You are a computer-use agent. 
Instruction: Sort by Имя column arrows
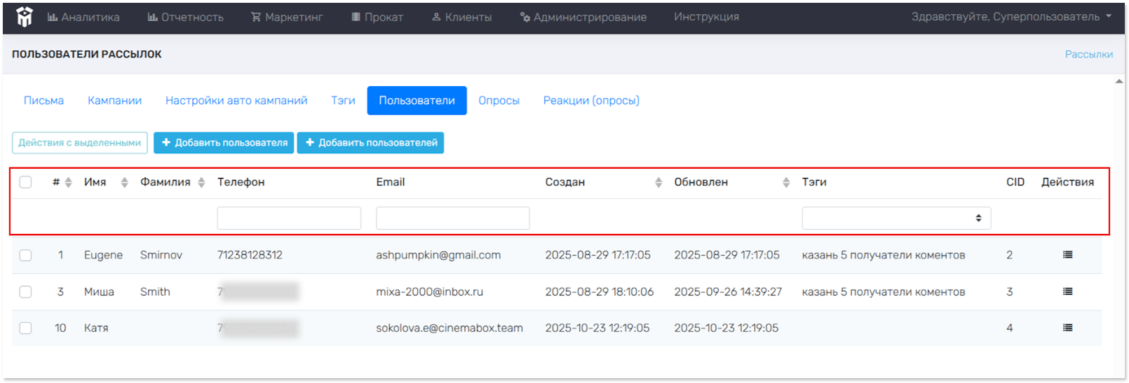pos(124,182)
